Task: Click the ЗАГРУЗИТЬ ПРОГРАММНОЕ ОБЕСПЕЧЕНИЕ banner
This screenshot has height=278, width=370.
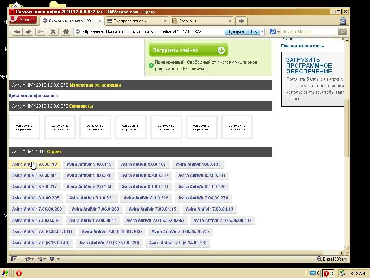Action: [313, 79]
